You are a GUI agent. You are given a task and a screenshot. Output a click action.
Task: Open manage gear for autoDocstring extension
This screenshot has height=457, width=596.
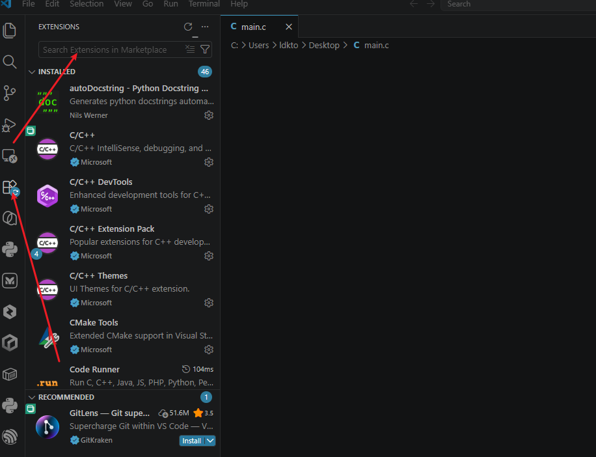click(209, 115)
